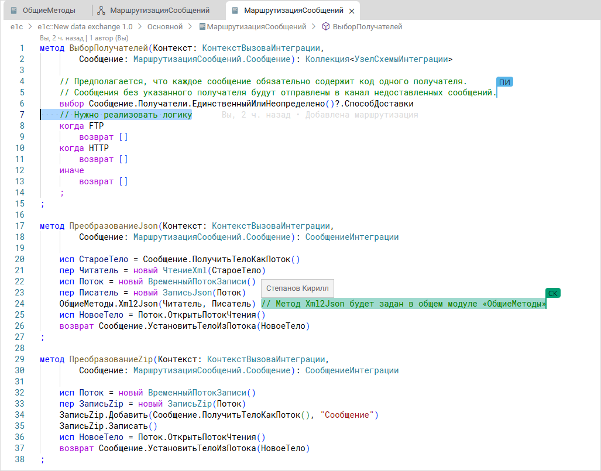Viewport: 601px width, 471px height.
Task: Click the blue ПИ collaborator badge
Action: pos(504,82)
